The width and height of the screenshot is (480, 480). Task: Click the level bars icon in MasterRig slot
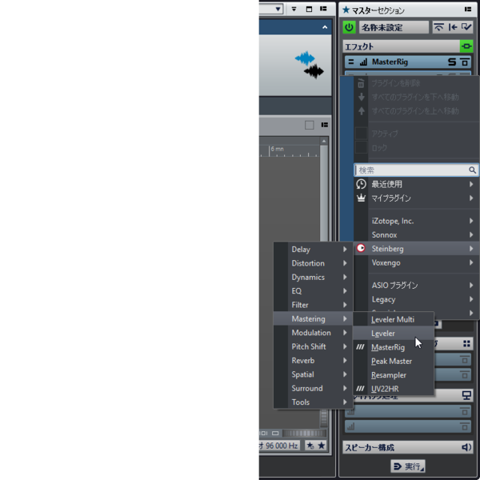[x=363, y=62]
